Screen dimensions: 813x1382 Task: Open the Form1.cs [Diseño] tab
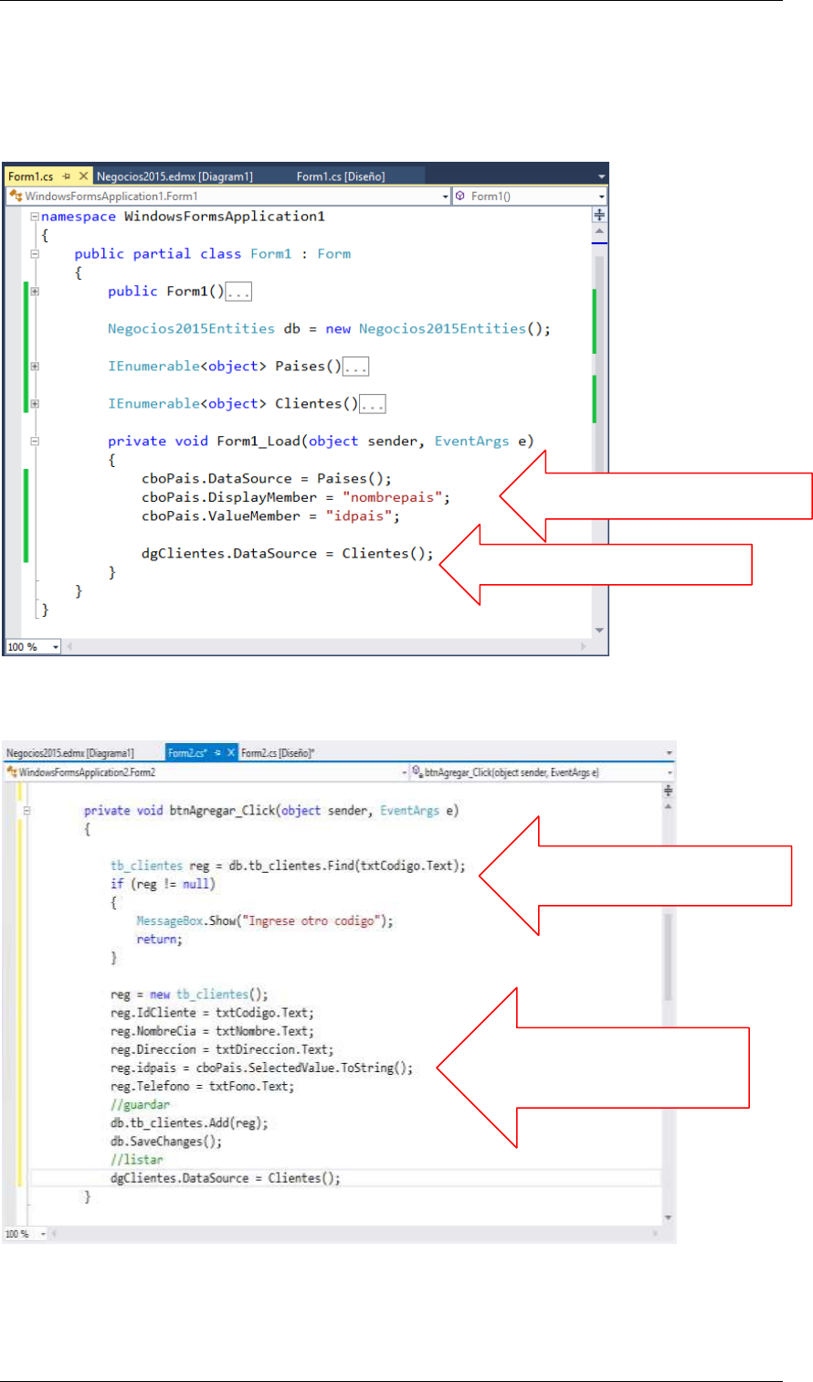coord(341,175)
